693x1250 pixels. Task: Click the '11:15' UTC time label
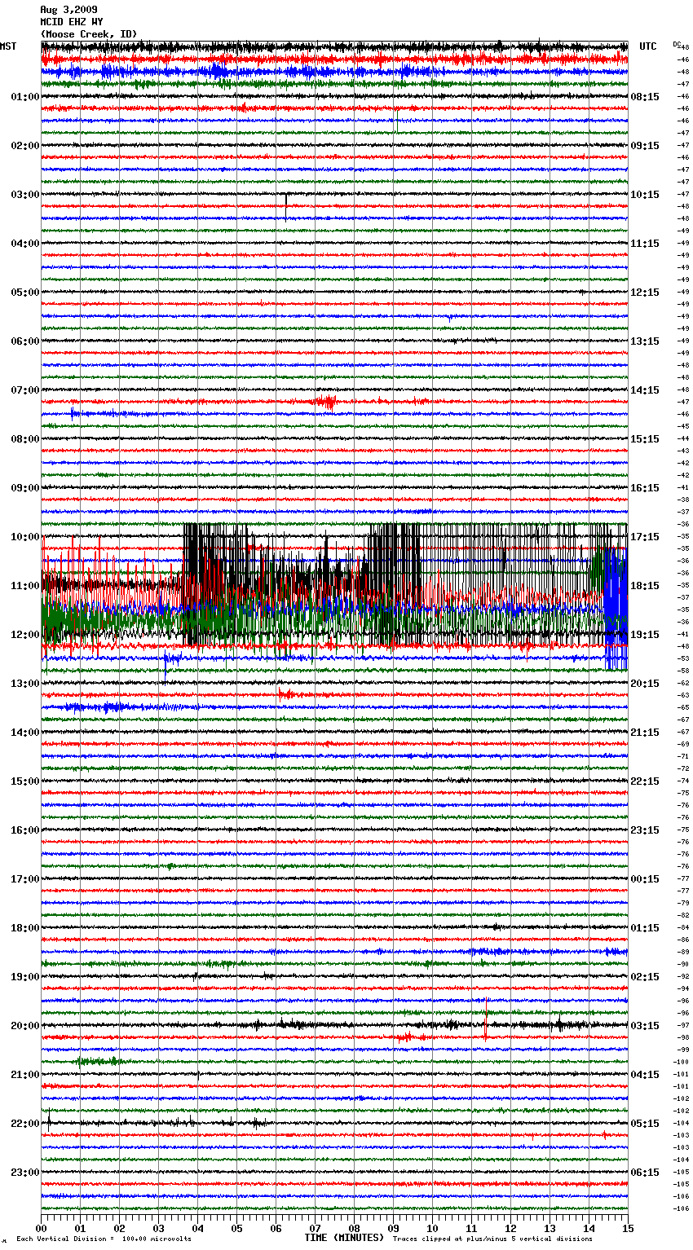[x=645, y=244]
